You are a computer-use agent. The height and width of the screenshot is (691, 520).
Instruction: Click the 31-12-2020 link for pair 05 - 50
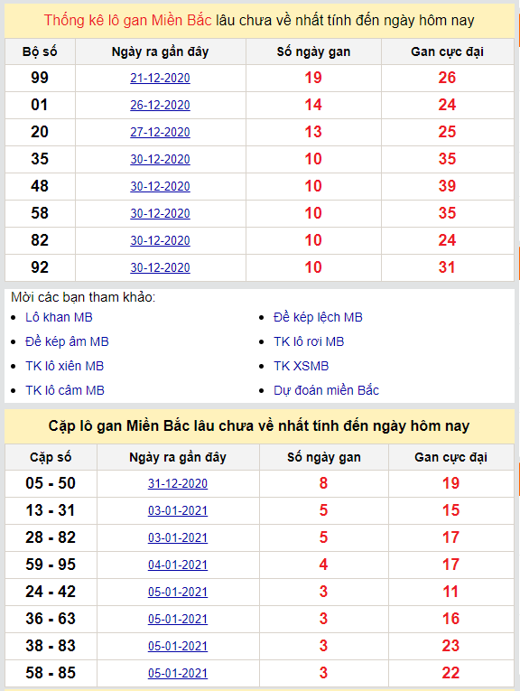(178, 483)
